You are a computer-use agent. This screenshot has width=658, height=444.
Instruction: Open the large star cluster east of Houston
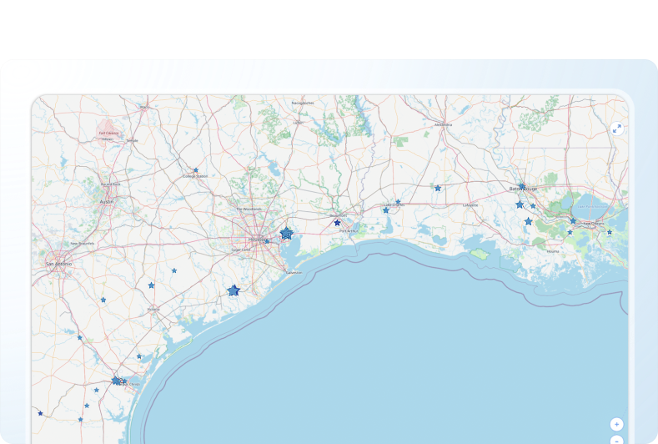tap(286, 234)
